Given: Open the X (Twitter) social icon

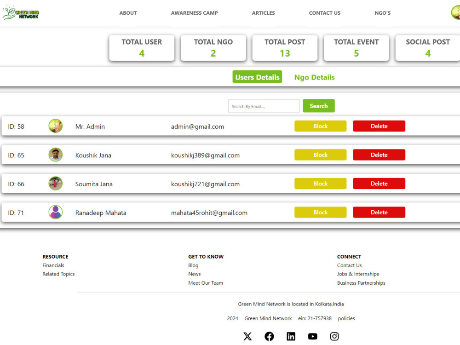Looking at the screenshot, I should [247, 336].
